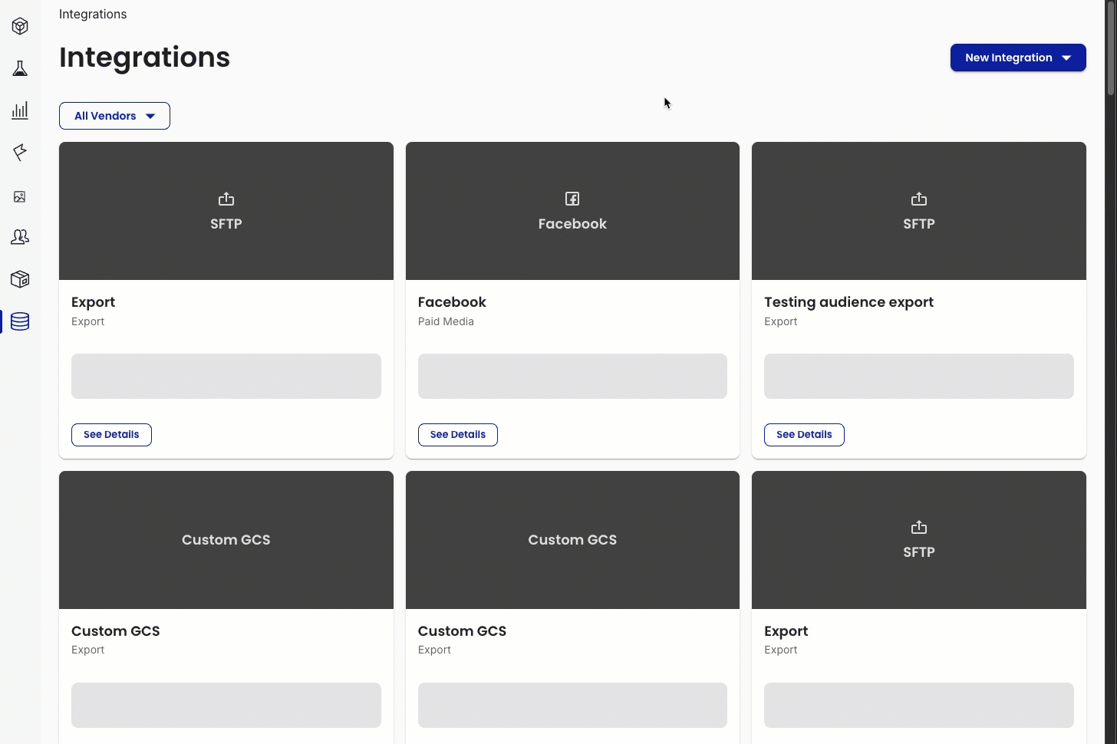1117x744 pixels.
Task: Expand the All Vendors filter dropdown
Action: (x=114, y=116)
